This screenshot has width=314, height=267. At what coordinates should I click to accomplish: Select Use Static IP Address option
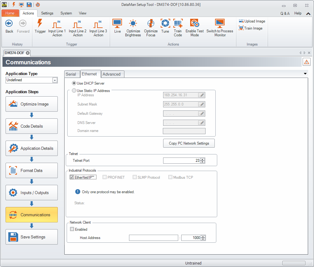pyautogui.click(x=74, y=91)
